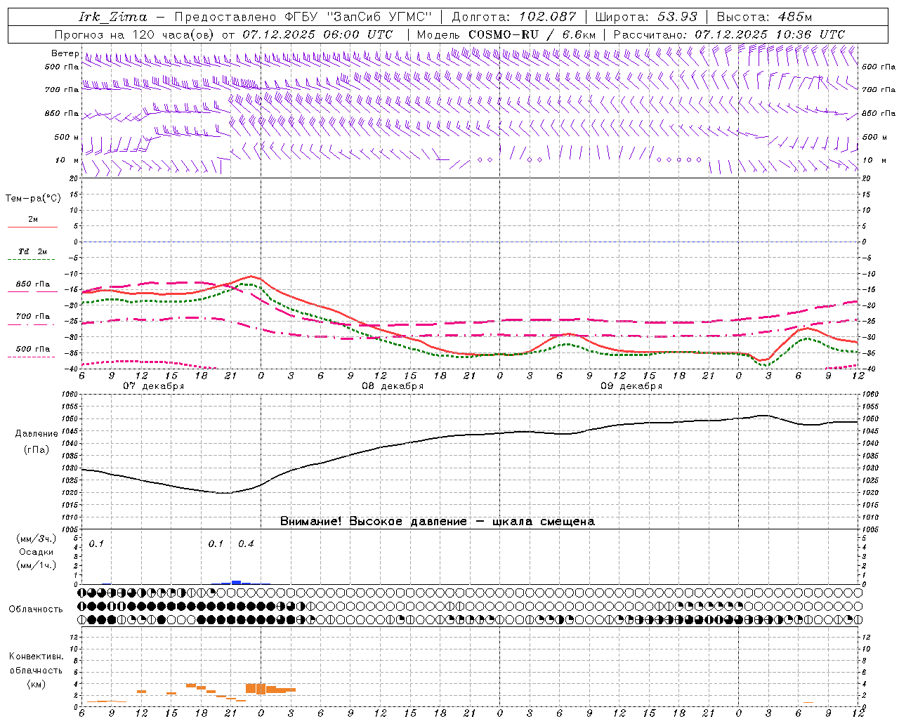Click the 09 декабря date label
899x719 pixels.
click(x=631, y=386)
